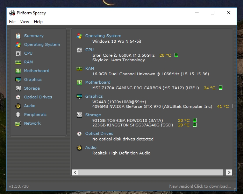This screenshot has width=243, height=194.
Task: Click the Windows flag icon in summary panel
Action: coord(79,36)
